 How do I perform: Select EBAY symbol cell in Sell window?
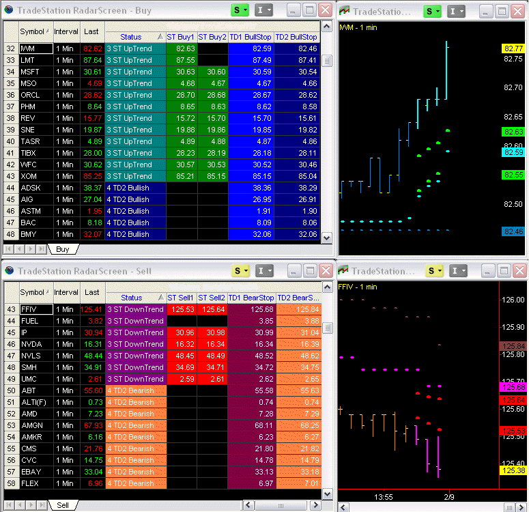[x=36, y=472]
